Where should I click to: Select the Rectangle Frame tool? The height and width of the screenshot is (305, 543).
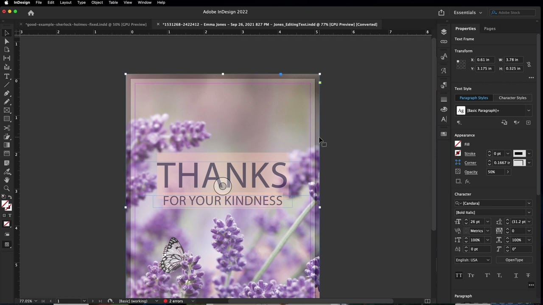[x=7, y=110]
